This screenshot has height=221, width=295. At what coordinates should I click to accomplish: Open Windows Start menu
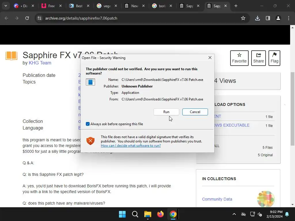coord(122,214)
